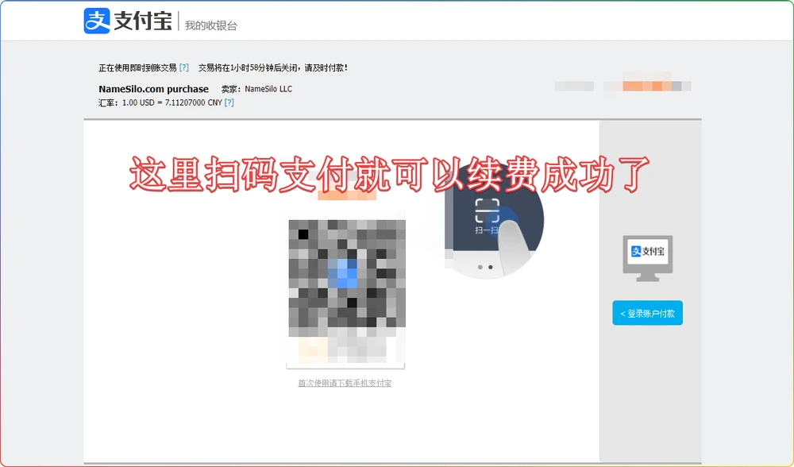794x467 pixels.
Task: Select the 我的收银台 header label
Action: (211, 25)
